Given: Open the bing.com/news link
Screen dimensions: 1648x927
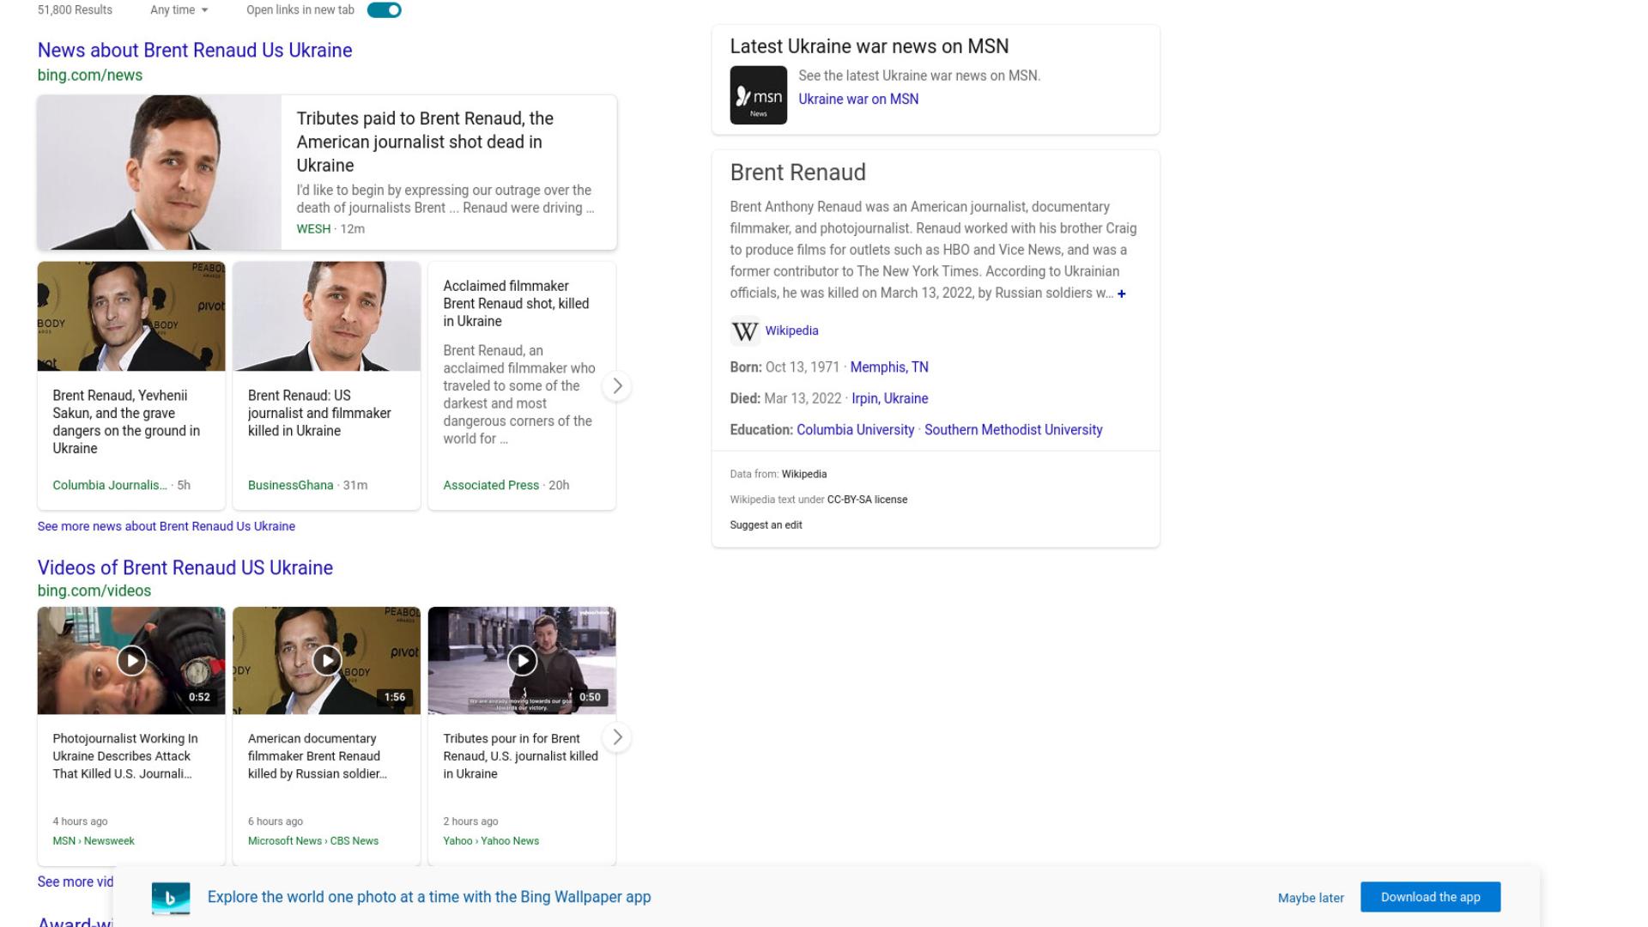Looking at the screenshot, I should [90, 76].
